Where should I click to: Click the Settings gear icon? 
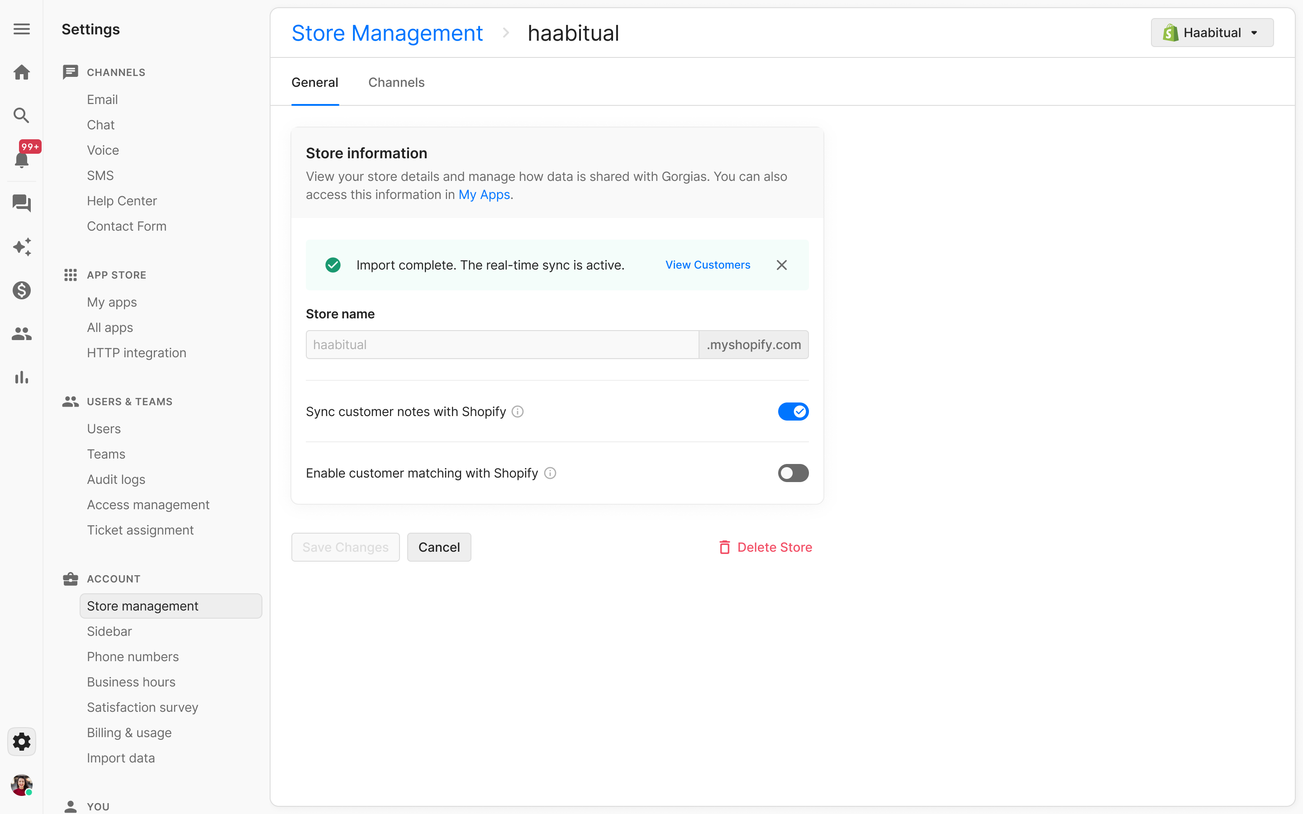[22, 741]
